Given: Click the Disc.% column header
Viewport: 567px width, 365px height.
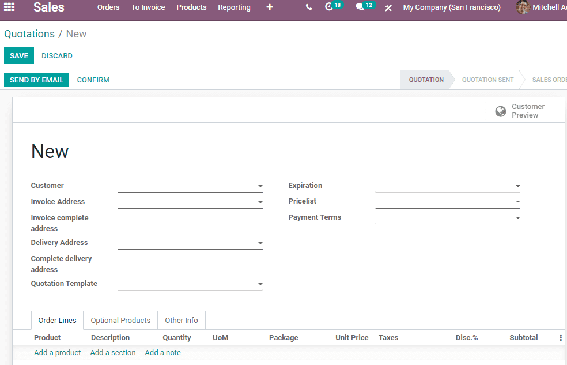Looking at the screenshot, I should pos(467,337).
